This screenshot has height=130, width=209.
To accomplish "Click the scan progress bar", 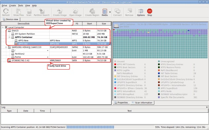I will coord(90,127).
